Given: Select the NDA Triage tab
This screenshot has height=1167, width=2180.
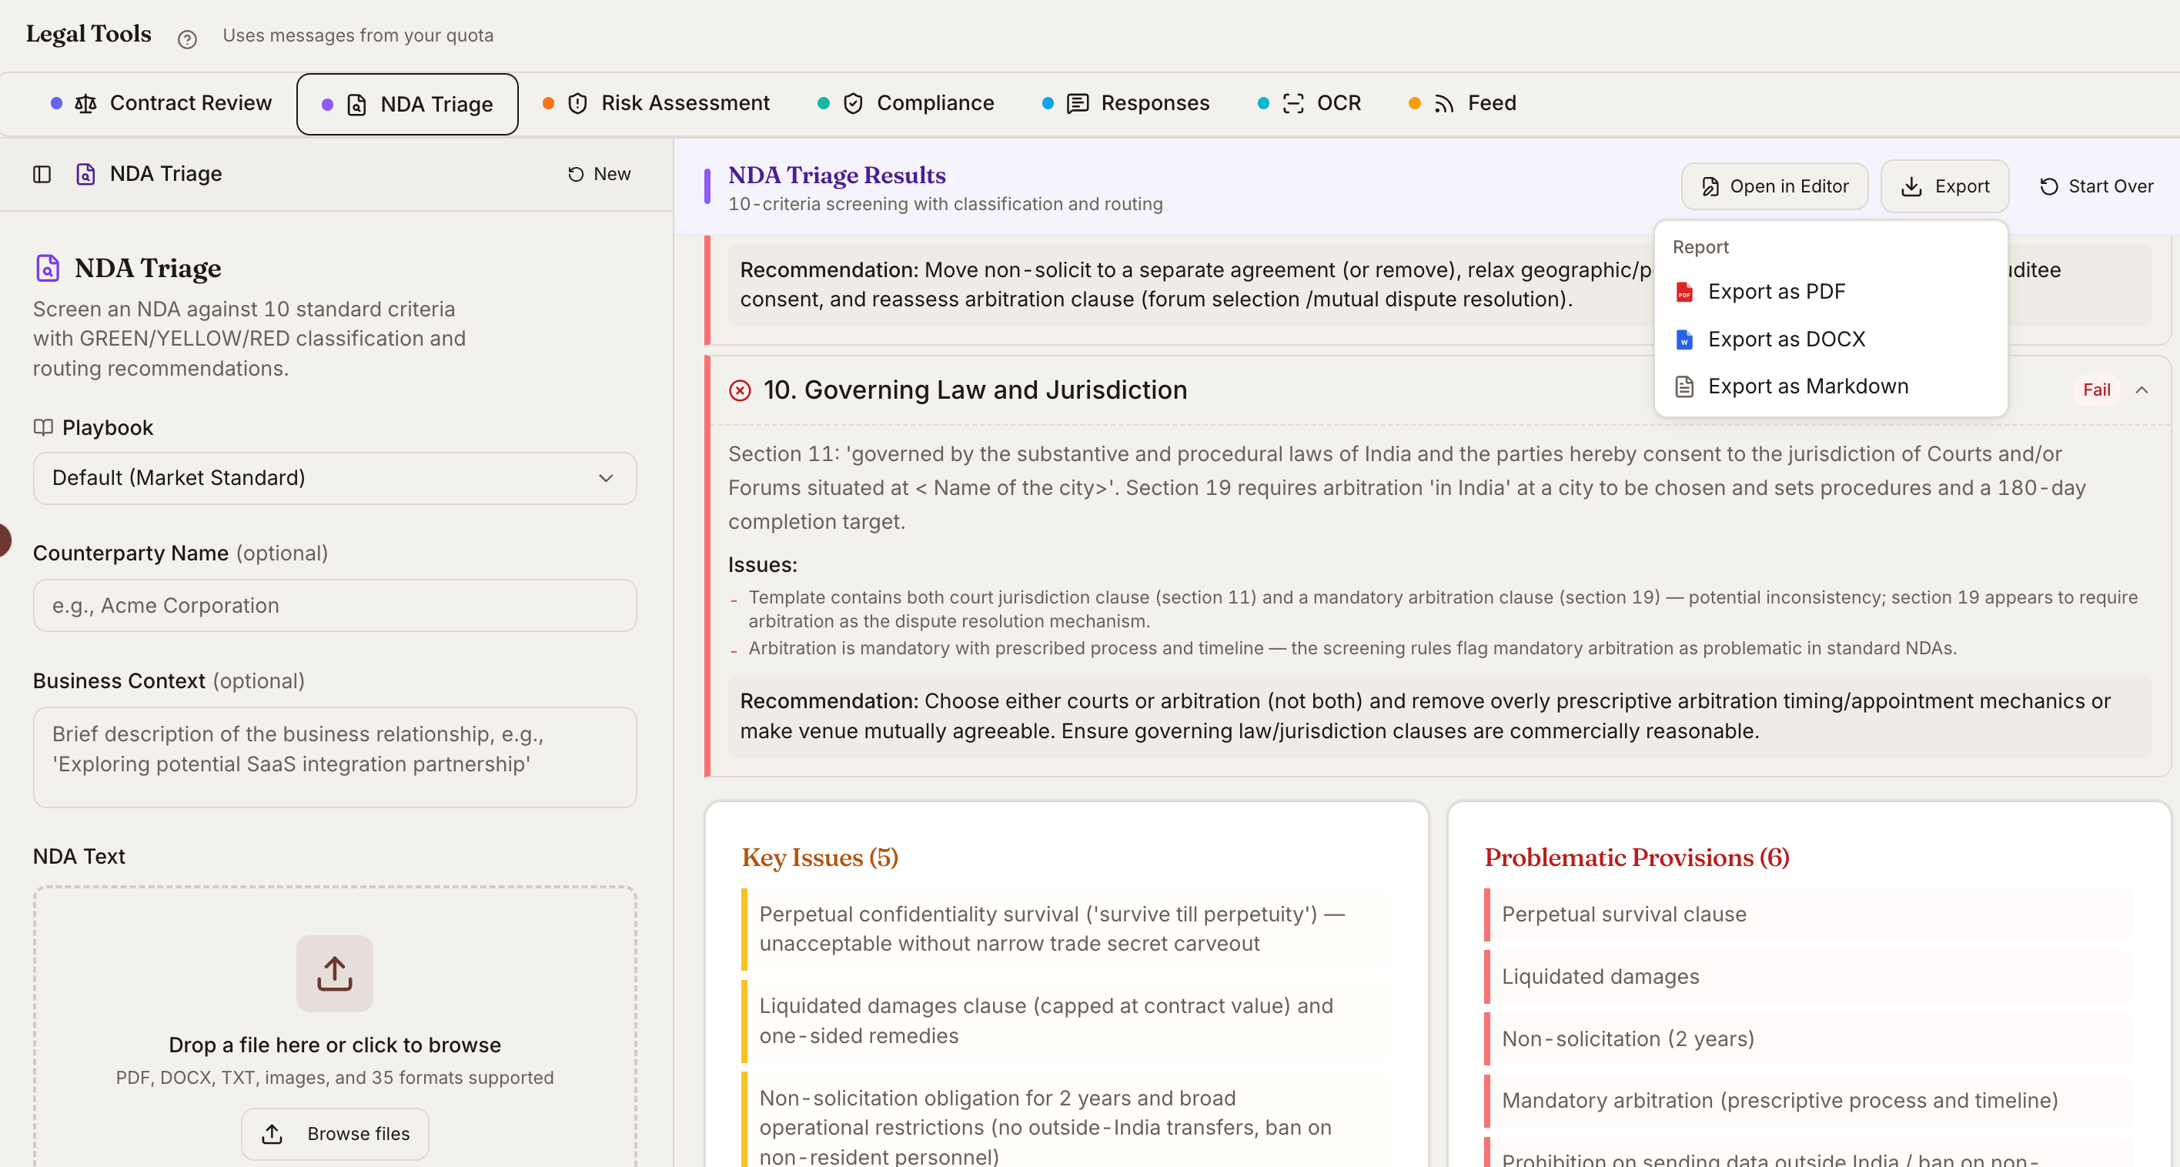Looking at the screenshot, I should 407,104.
